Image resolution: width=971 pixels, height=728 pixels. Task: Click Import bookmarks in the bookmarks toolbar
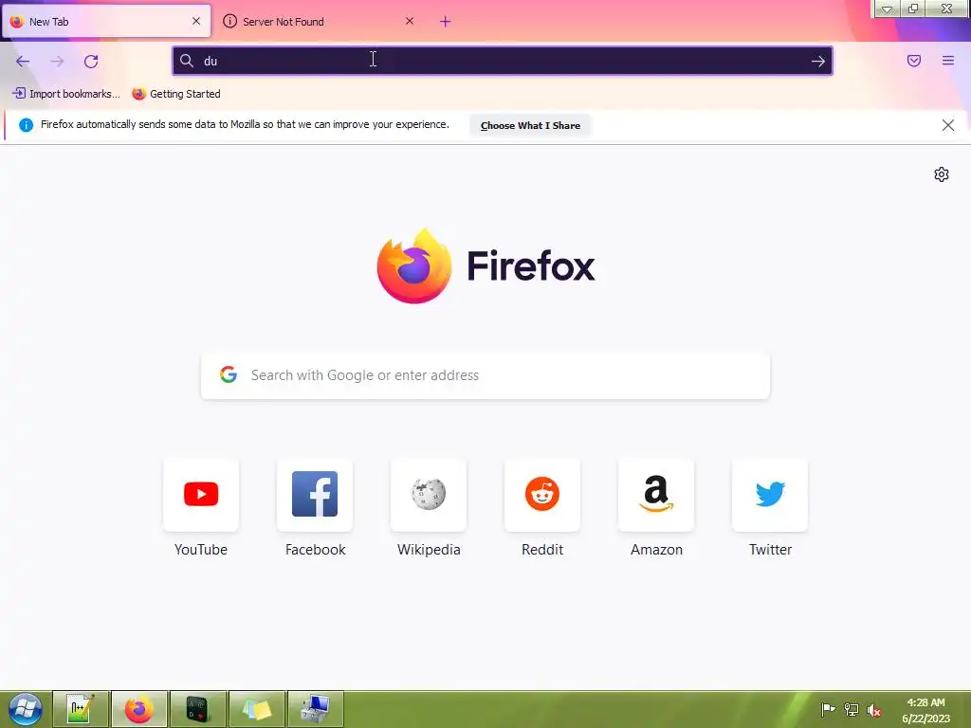click(66, 94)
